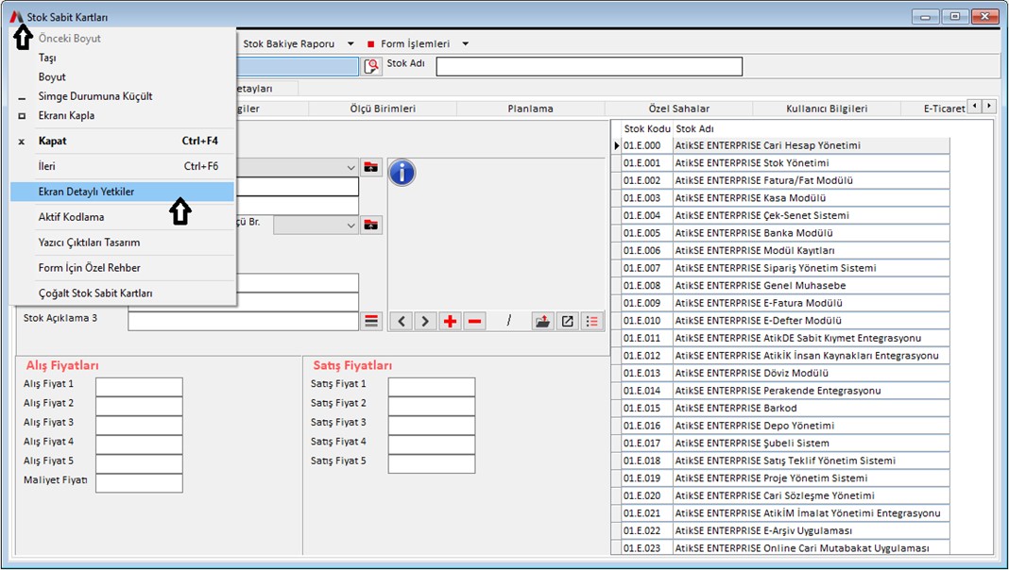Choose Kapat from the system menu

[x=122, y=141]
